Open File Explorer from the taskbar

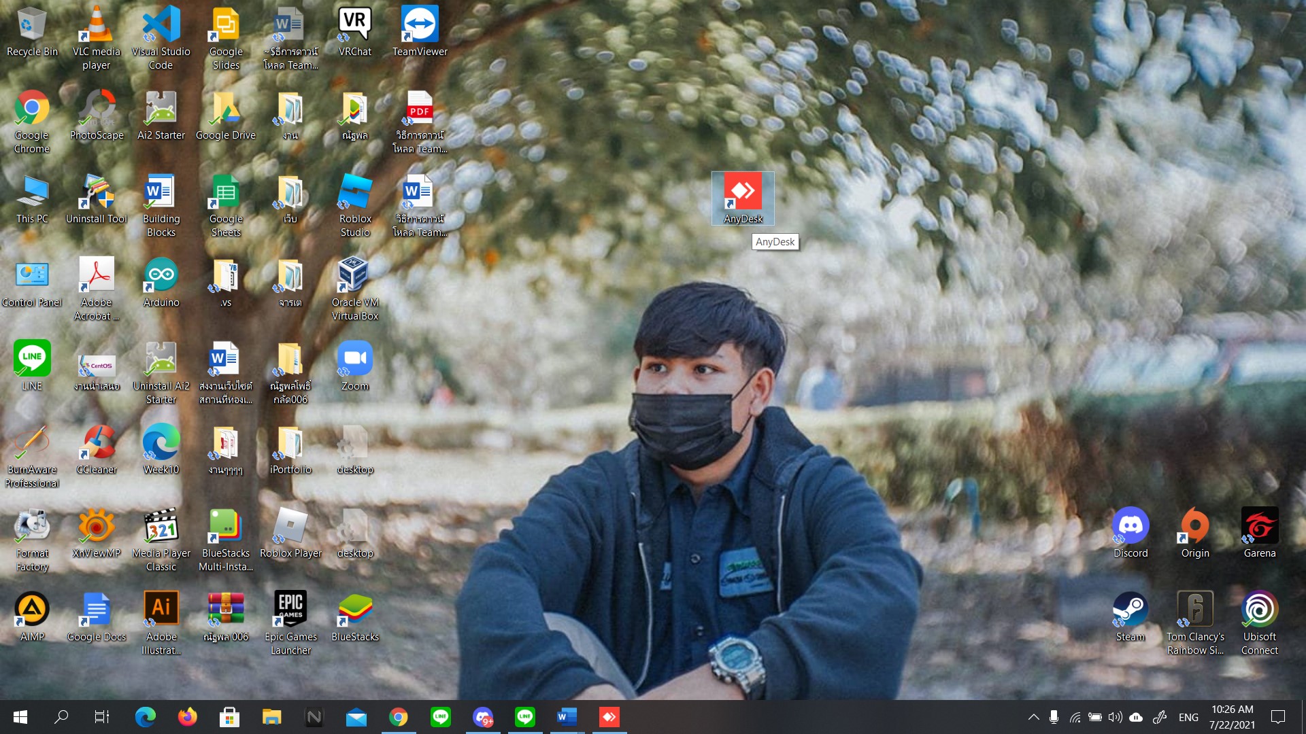coord(271,717)
